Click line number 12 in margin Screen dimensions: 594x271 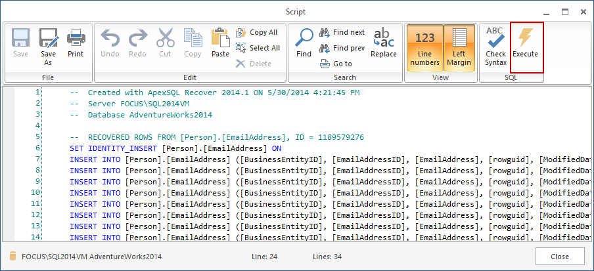point(35,215)
